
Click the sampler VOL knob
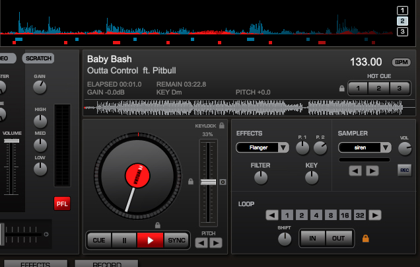click(405, 149)
